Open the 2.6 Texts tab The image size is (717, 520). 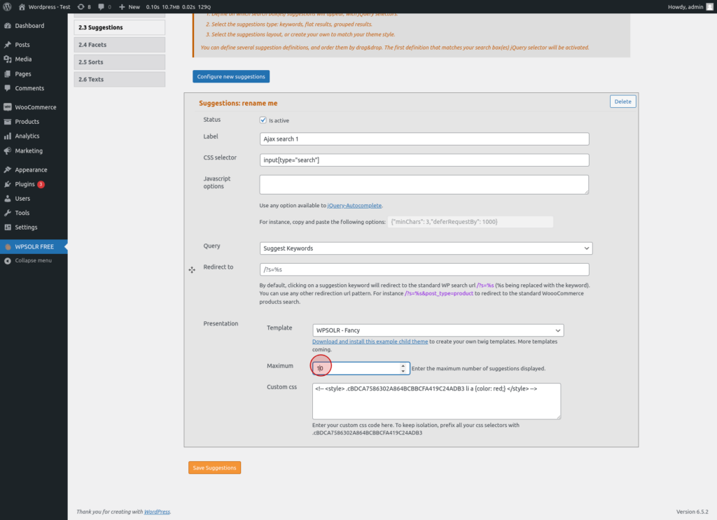click(x=119, y=80)
